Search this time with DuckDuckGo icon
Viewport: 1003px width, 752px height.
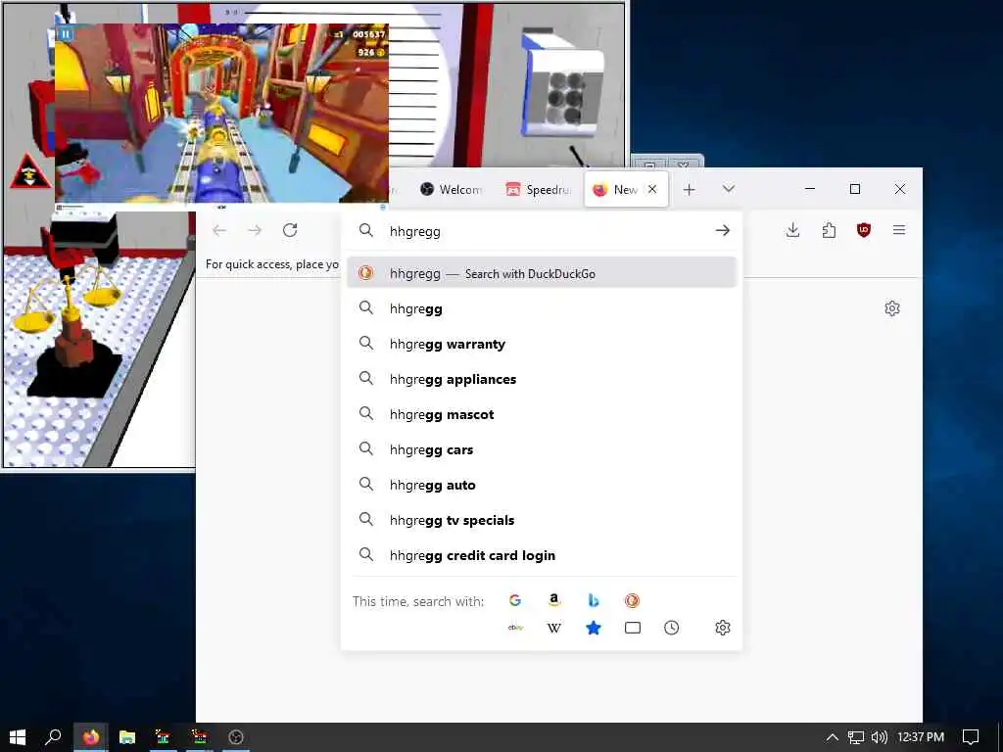[x=632, y=600]
